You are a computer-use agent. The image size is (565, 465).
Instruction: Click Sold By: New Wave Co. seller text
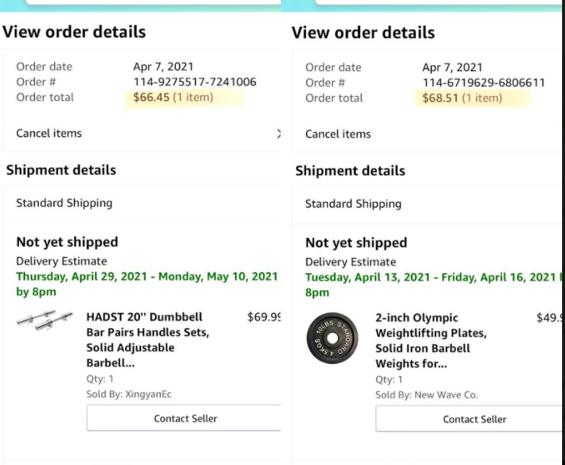[x=427, y=395]
